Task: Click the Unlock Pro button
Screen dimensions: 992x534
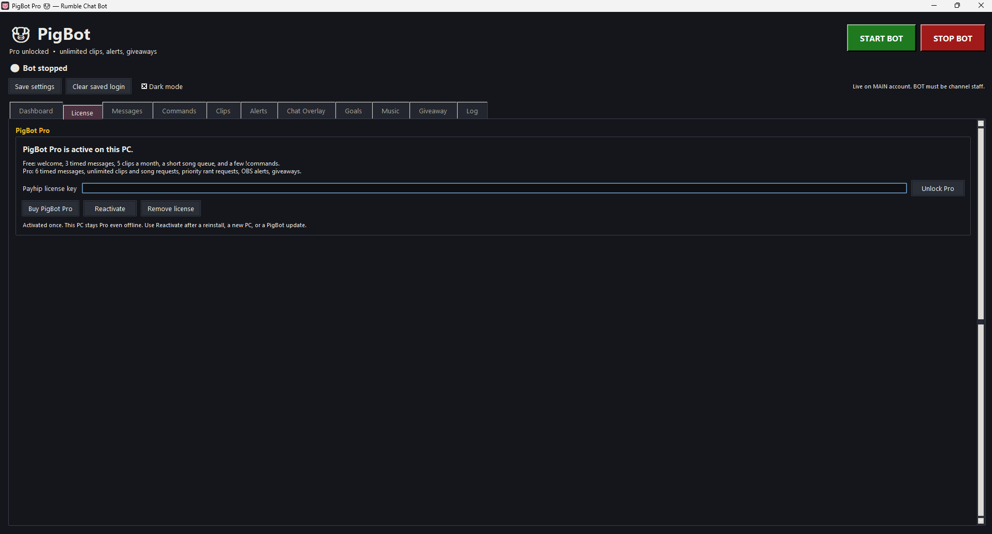Action: click(938, 188)
